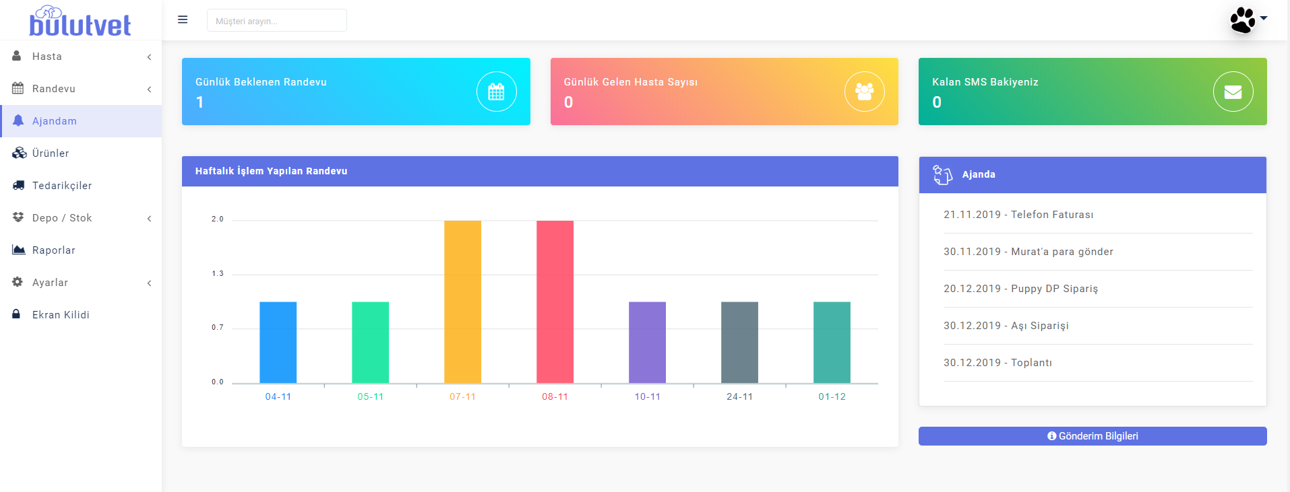Click the blue 04-11 bar
The height and width of the screenshot is (492, 1290).
tap(278, 343)
